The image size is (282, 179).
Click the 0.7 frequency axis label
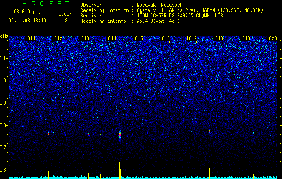coord(4,148)
